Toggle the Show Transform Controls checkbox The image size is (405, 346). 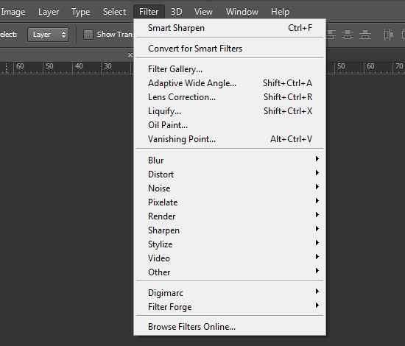pos(88,35)
